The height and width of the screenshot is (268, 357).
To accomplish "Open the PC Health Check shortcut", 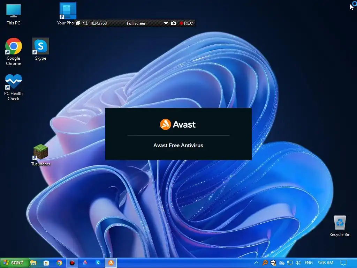I will tap(14, 87).
